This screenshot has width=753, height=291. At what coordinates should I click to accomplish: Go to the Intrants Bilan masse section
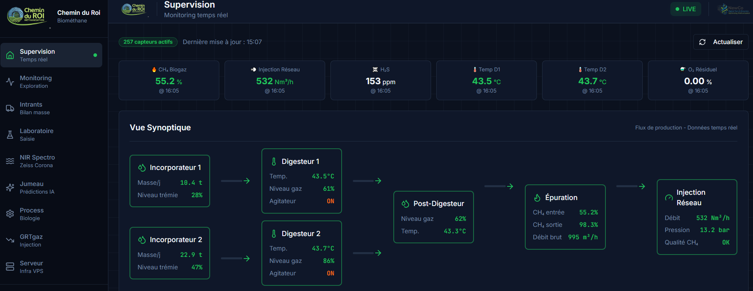pos(35,108)
